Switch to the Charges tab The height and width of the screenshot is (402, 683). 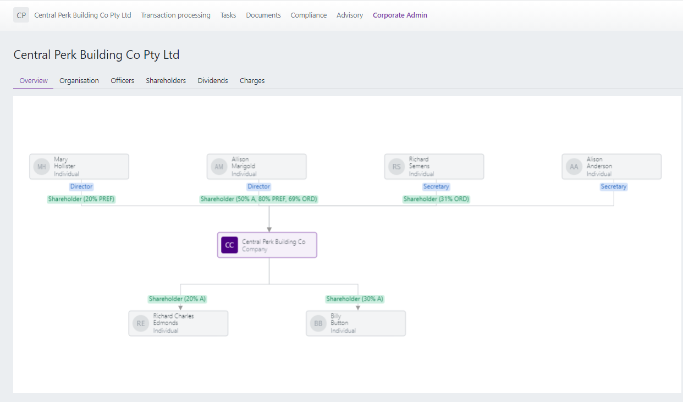point(252,80)
